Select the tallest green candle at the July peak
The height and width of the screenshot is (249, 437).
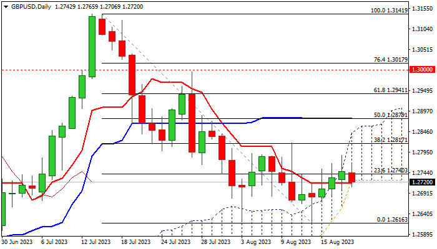click(x=92, y=47)
